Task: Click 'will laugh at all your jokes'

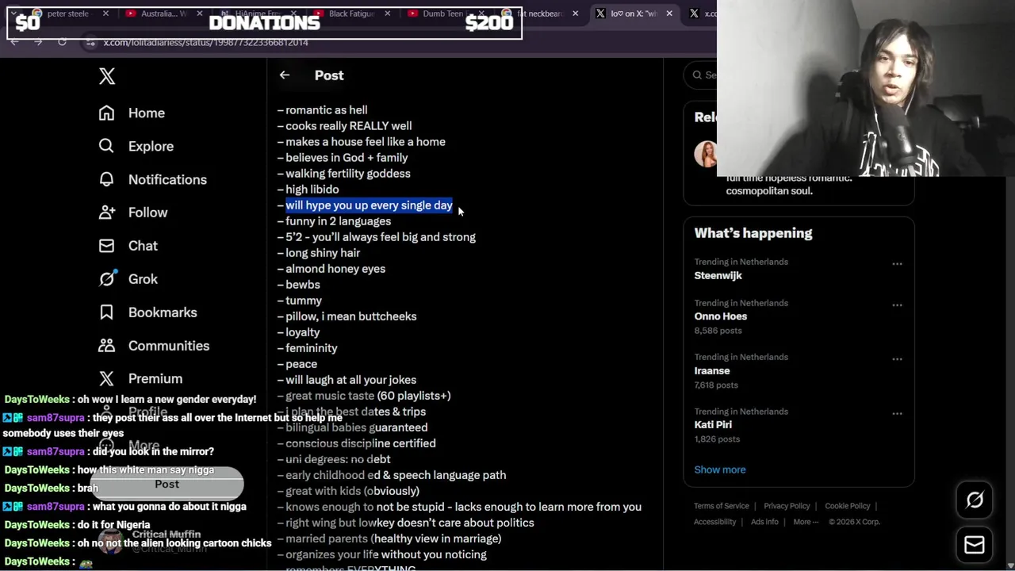Action: (350, 380)
